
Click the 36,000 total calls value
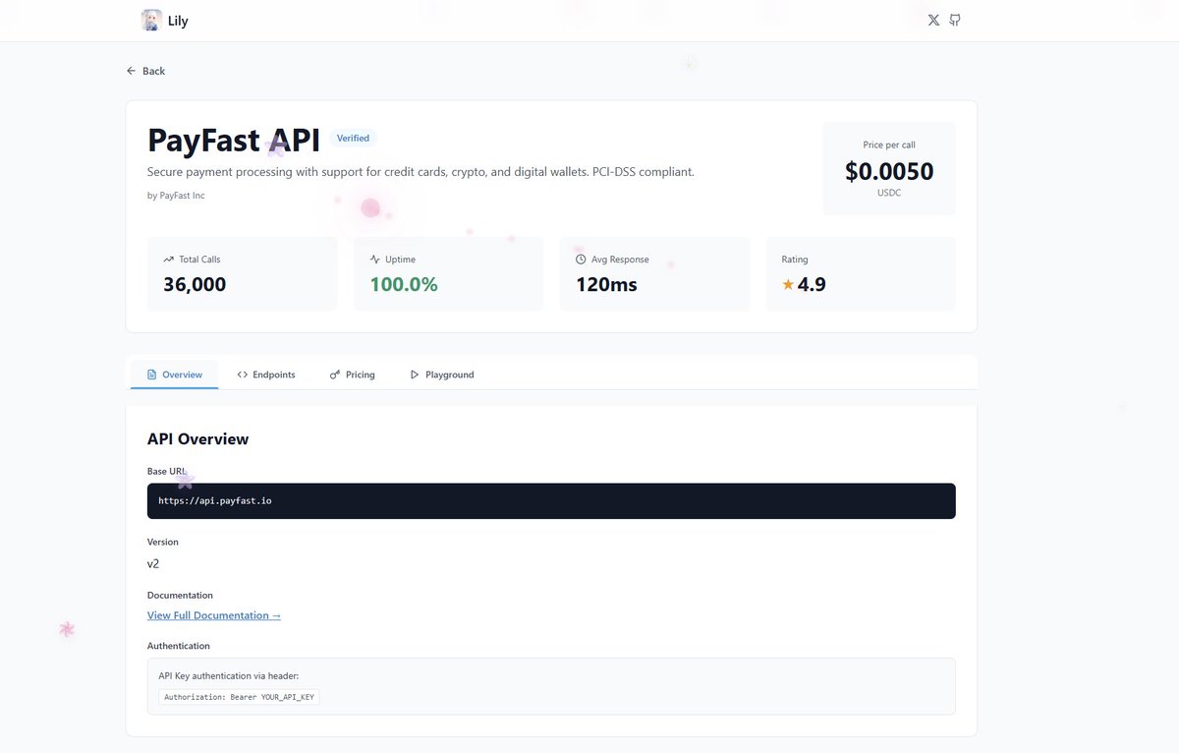[x=195, y=285]
